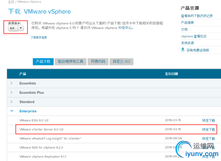
Task: Click the 2016-03-15 date in the vCenter Server row
Action: point(173,129)
